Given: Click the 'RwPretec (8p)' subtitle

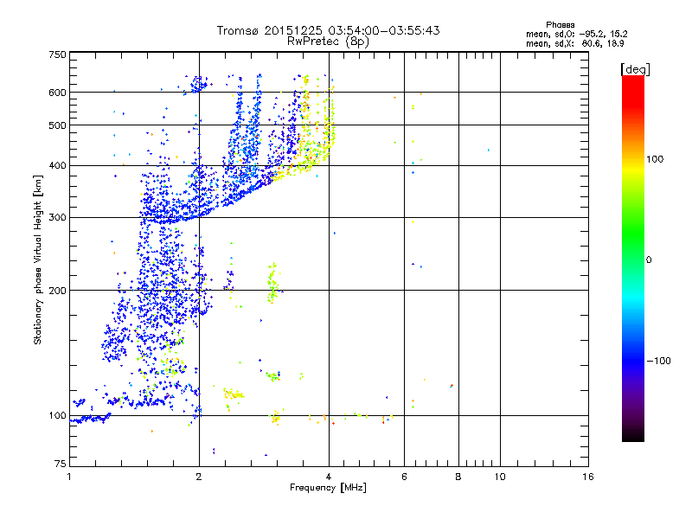Looking at the screenshot, I should pyautogui.click(x=328, y=42).
